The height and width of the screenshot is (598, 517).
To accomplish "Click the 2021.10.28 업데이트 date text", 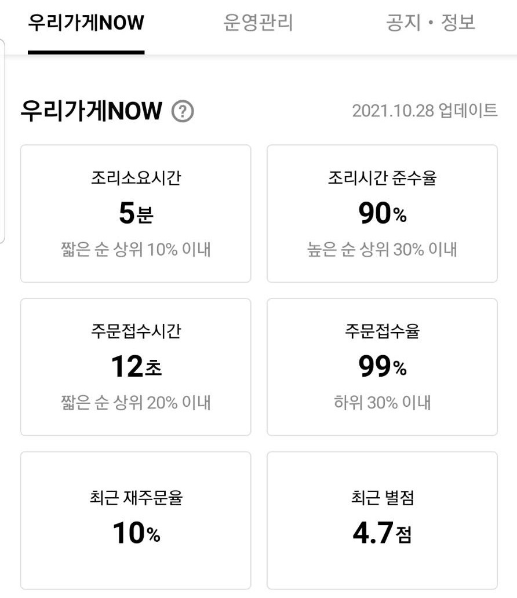I will tap(425, 111).
